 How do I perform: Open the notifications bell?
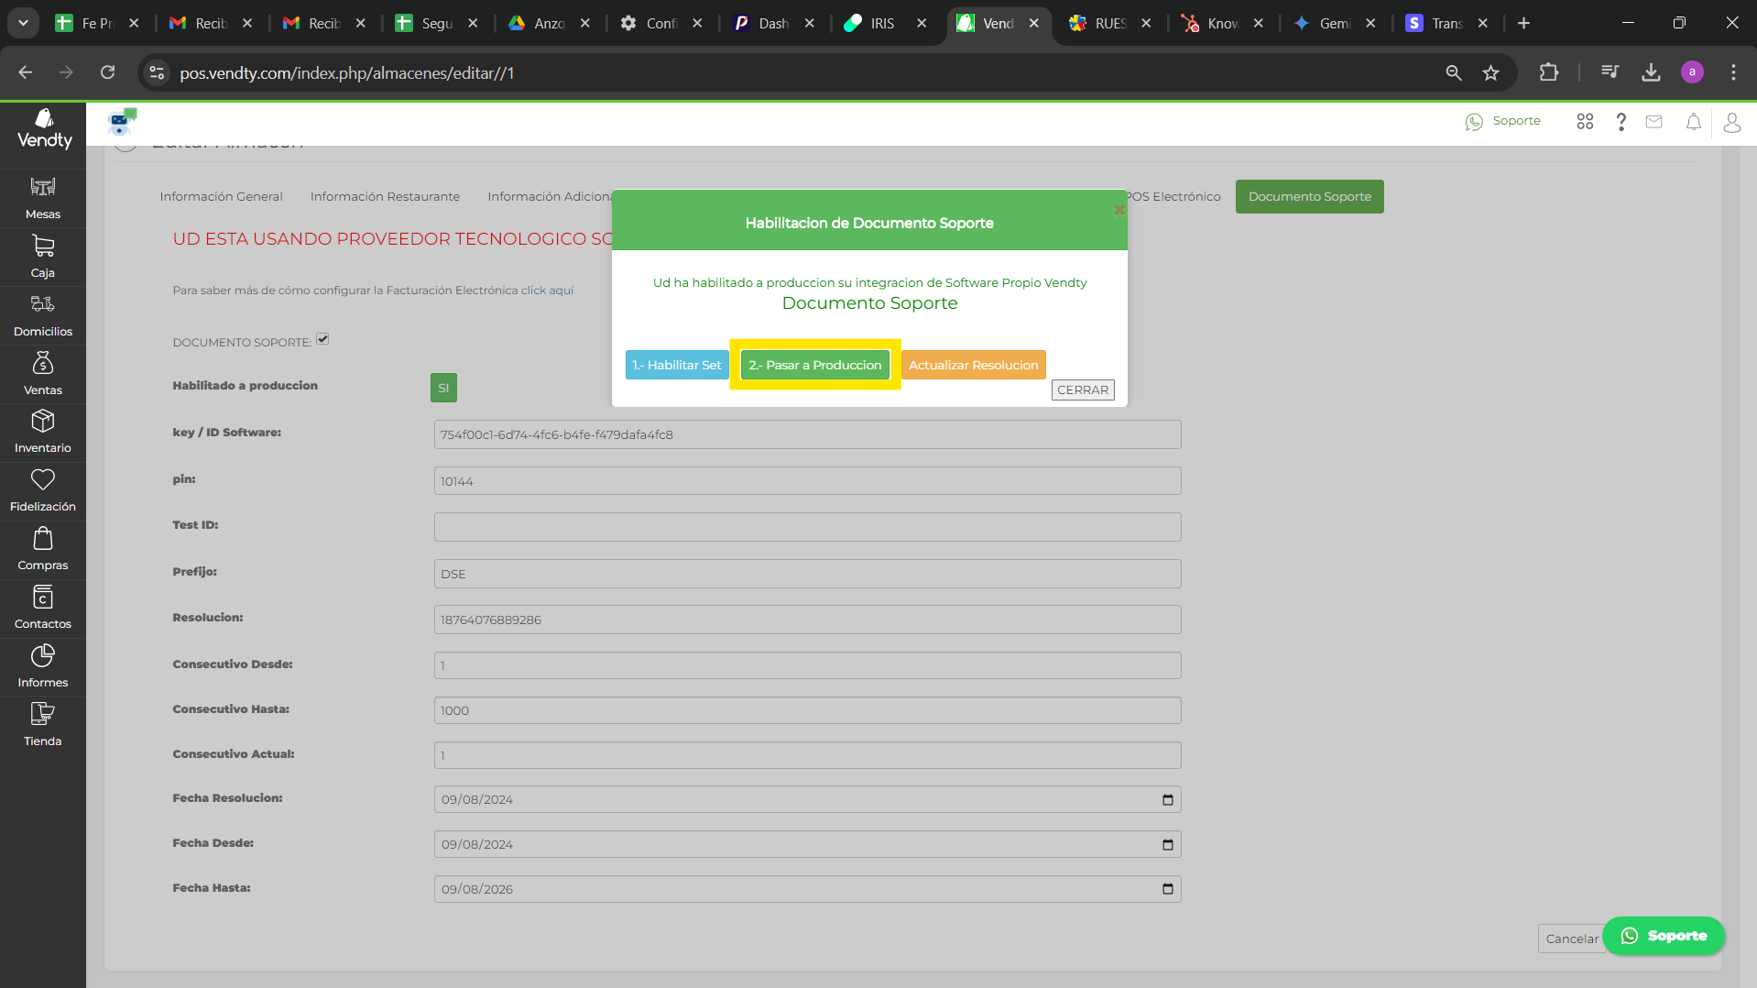1694,122
